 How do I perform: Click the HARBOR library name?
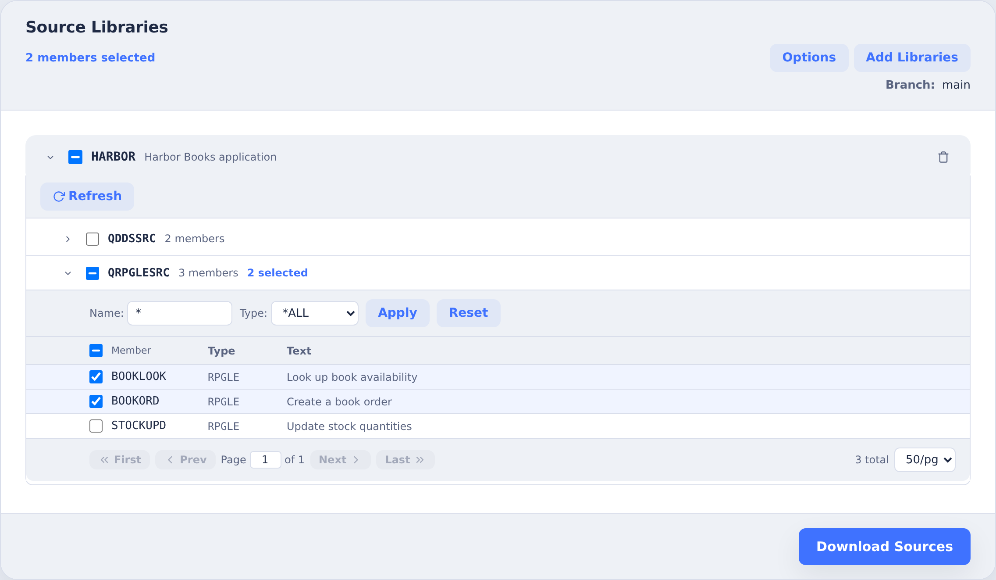(x=113, y=157)
